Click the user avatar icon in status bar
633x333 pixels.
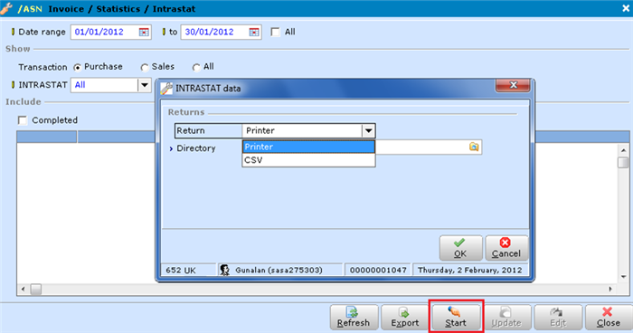point(225,270)
